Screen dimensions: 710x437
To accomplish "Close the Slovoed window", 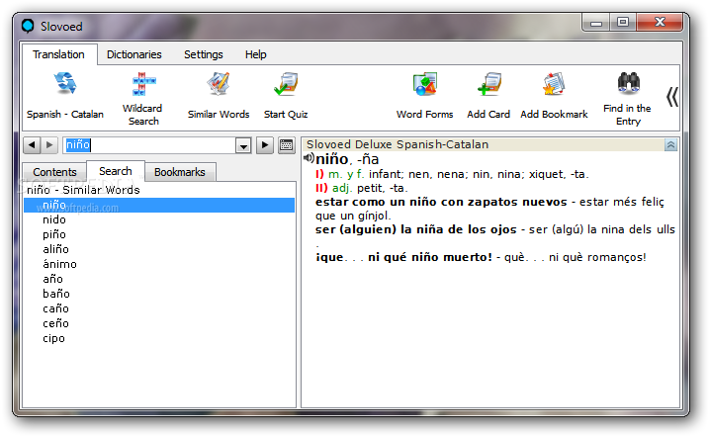I will tap(660, 22).
